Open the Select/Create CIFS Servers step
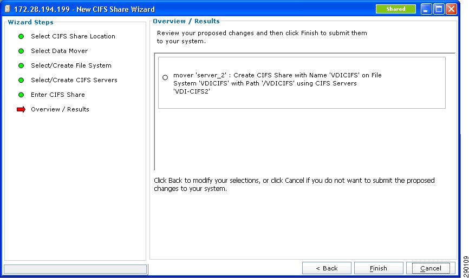 [74, 81]
